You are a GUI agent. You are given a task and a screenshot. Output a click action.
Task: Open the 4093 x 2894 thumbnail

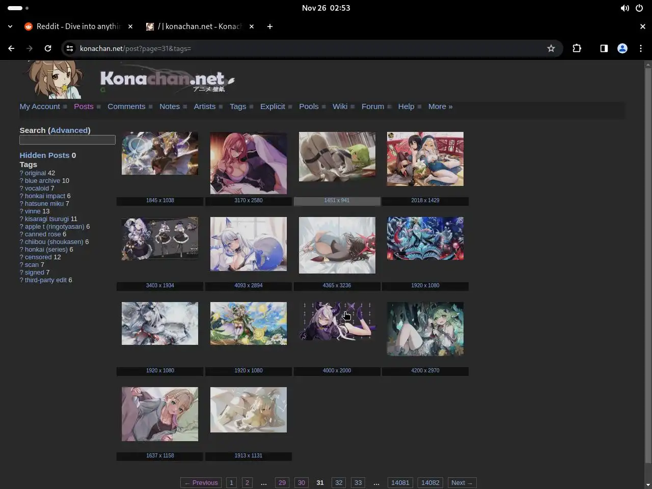click(249, 244)
